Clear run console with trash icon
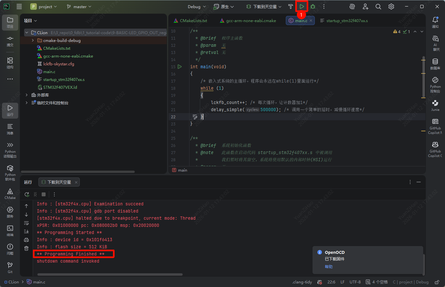 [26, 248]
